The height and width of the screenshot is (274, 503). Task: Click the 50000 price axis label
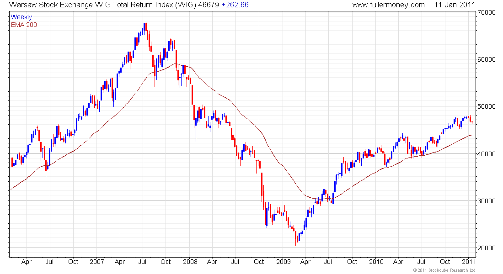click(x=487, y=106)
